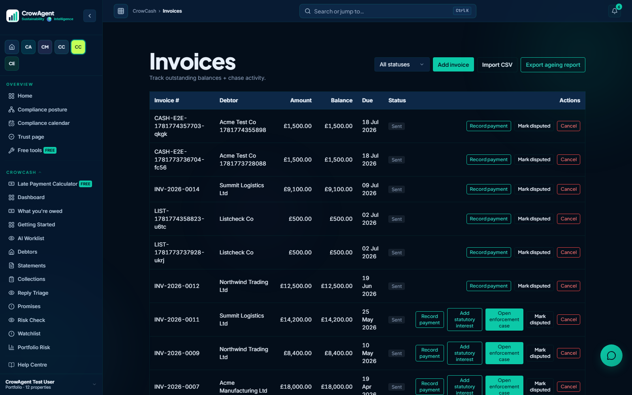Open the Trust page item

point(31,137)
